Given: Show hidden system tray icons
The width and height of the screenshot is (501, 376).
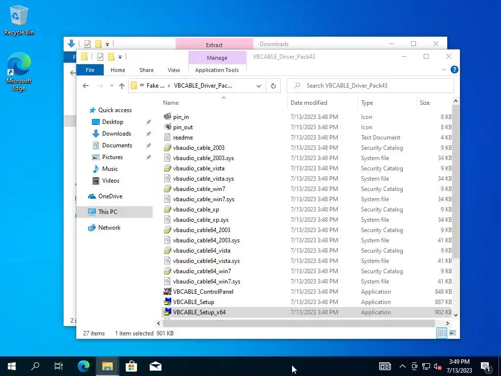Looking at the screenshot, I should pyautogui.click(x=403, y=366).
